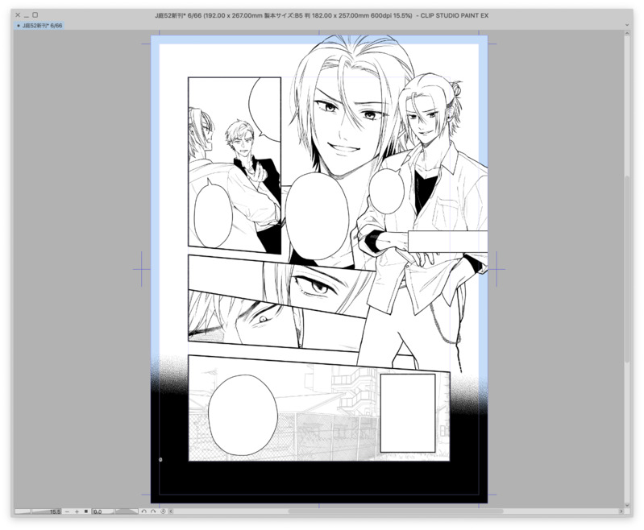Click the vertical scrollbar up arrow
Viewport: 644px width, 530px height.
pos(627,35)
